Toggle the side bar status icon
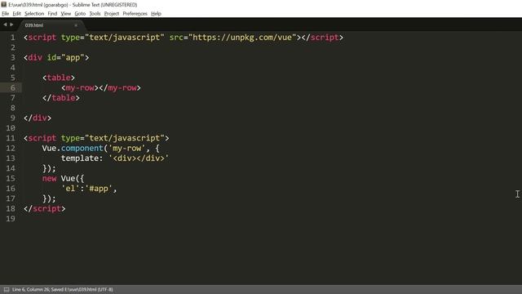The image size is (522, 294). 7,290
